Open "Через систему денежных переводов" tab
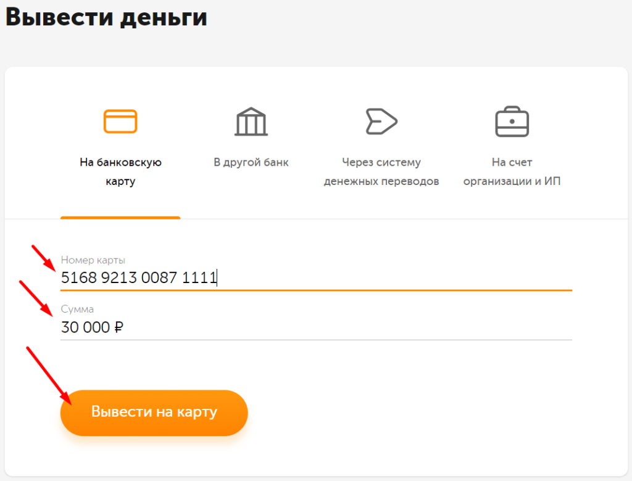Viewport: 632px width, 481px height. [x=381, y=171]
